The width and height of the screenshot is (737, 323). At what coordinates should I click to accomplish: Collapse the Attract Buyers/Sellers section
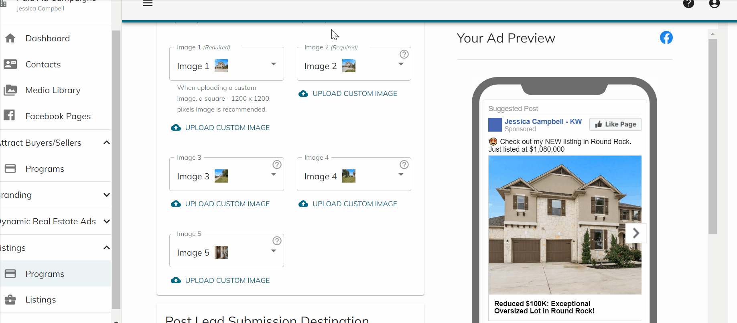tap(106, 142)
